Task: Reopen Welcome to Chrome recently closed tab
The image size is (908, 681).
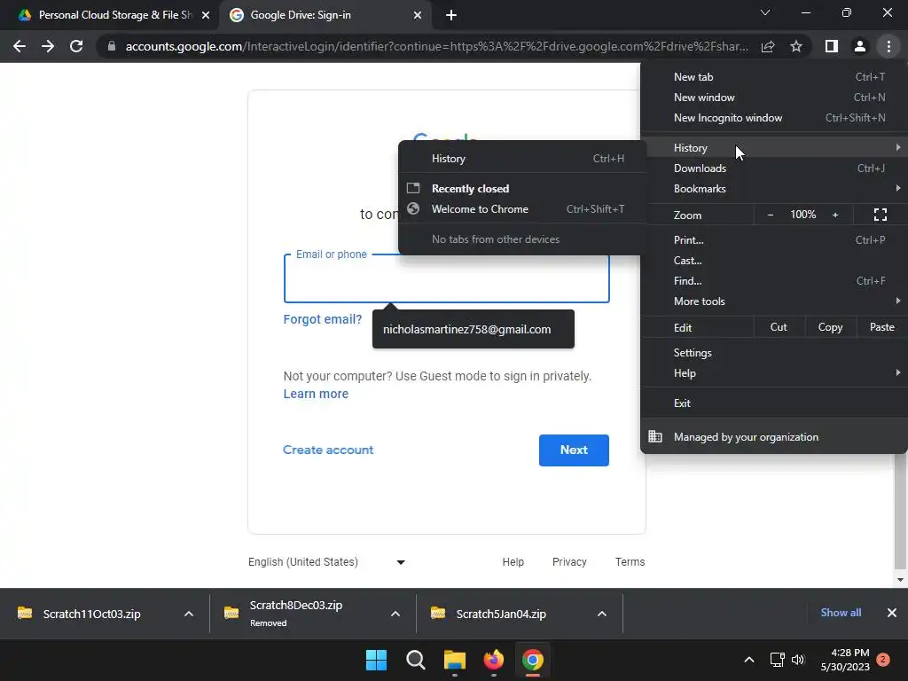Action: click(522, 209)
